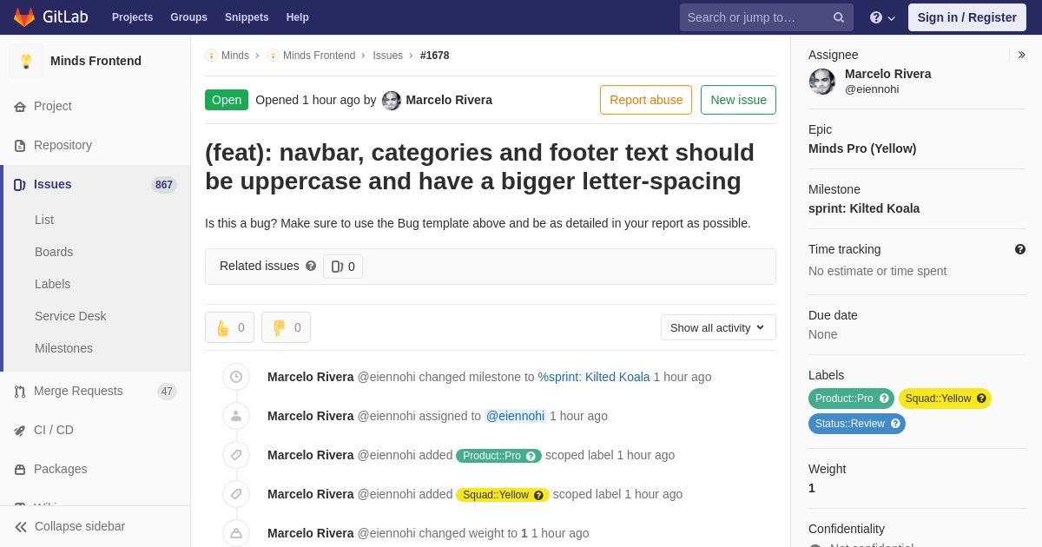The width and height of the screenshot is (1042, 547).
Task: Focus the Search or jump to field
Action: pos(767,17)
